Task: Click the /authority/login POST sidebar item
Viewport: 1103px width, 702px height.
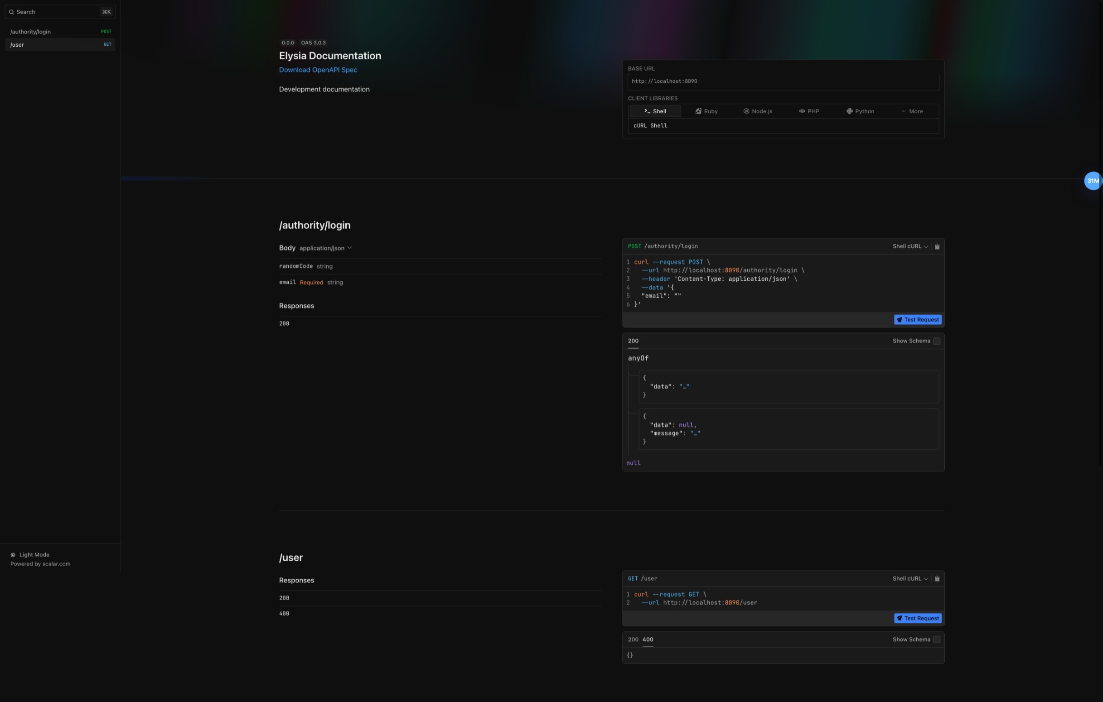Action: click(59, 31)
